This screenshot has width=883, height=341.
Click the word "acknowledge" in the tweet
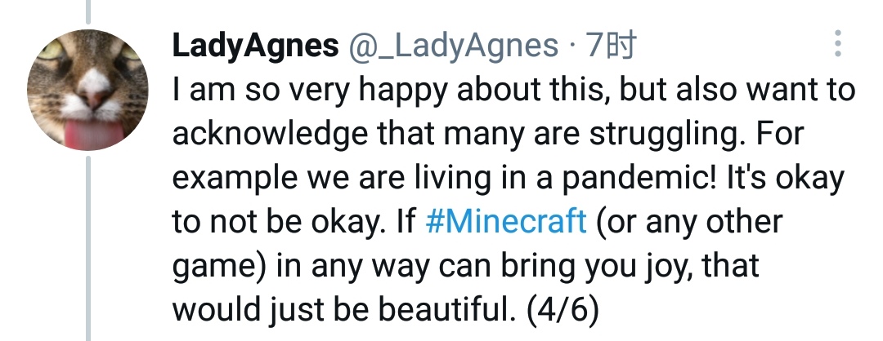pyautogui.click(x=270, y=135)
